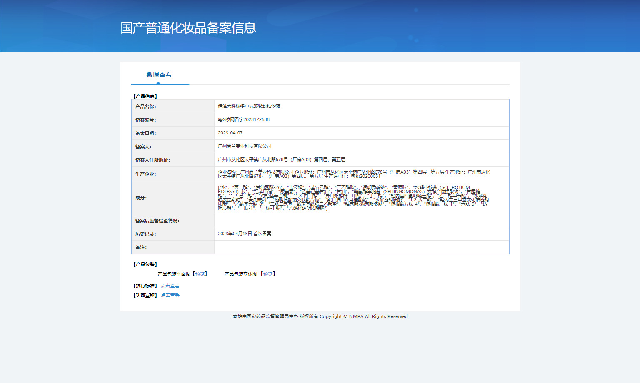Click the 备案人住所地址 row label

click(153, 160)
